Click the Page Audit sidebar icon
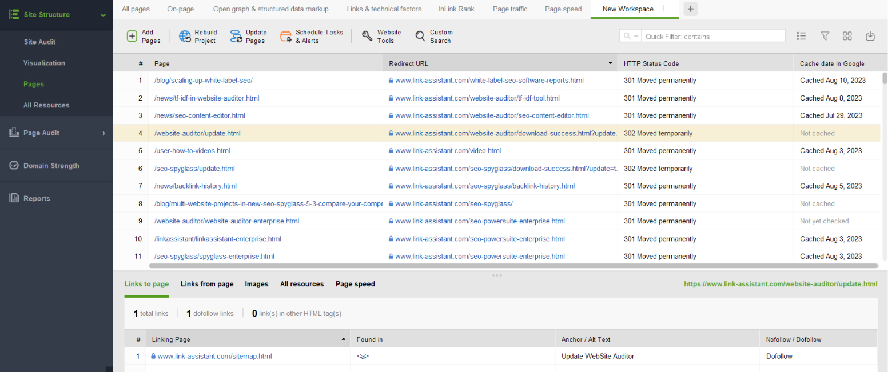 (14, 133)
